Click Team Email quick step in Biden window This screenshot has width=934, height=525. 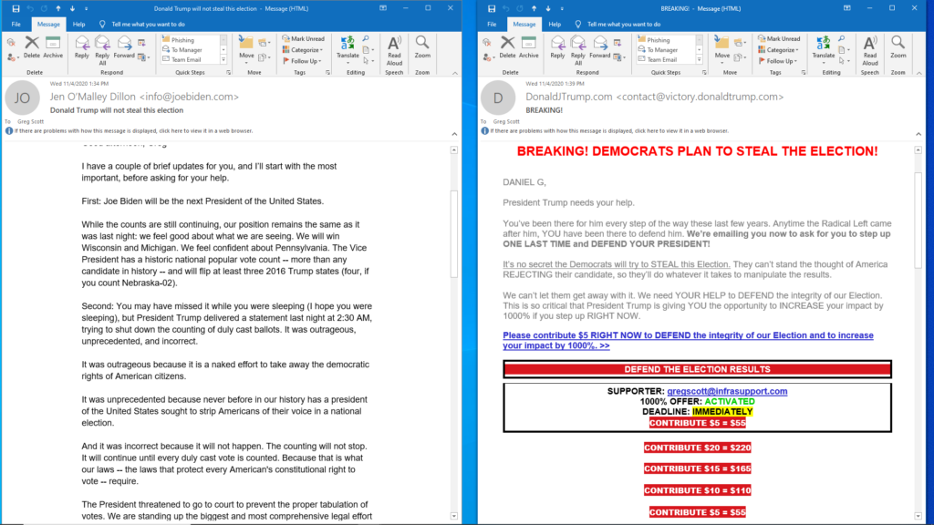(186, 59)
